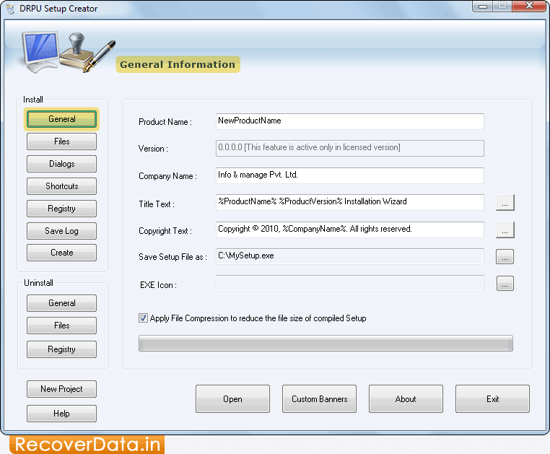
Task: Click the Help button
Action: [62, 414]
